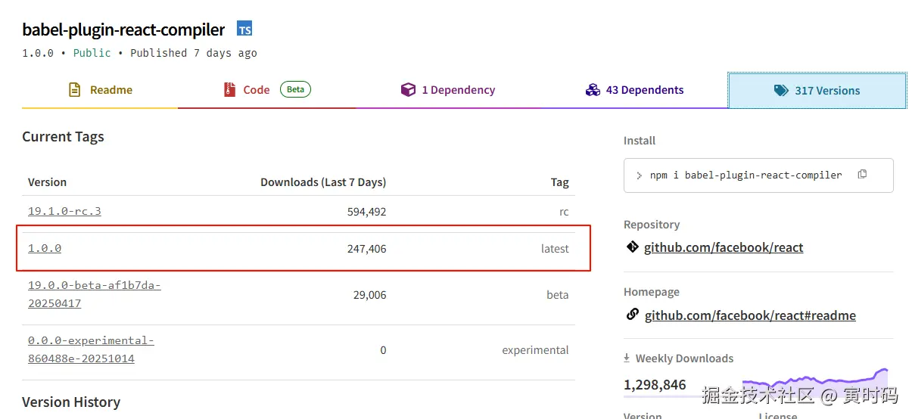Click the Versions tags icon

click(x=781, y=91)
